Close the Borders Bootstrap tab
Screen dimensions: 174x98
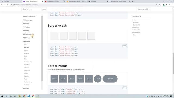[43, 2]
